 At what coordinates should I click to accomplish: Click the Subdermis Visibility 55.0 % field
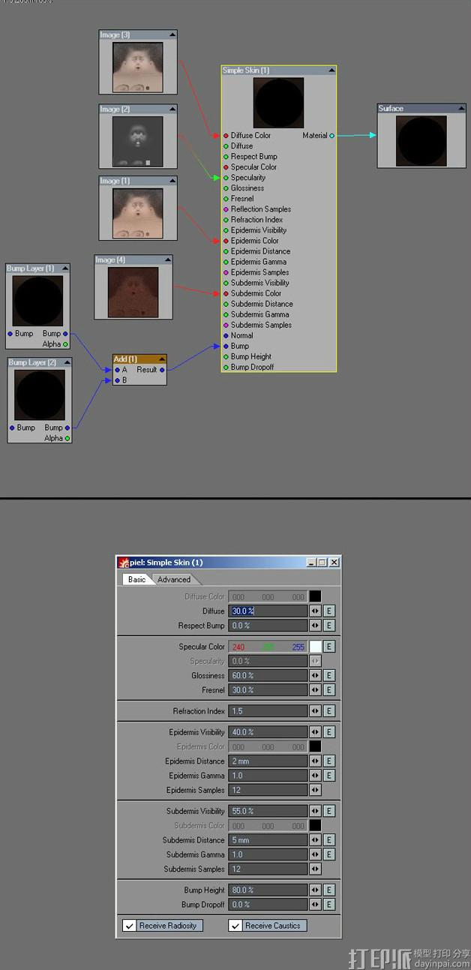coord(268,811)
